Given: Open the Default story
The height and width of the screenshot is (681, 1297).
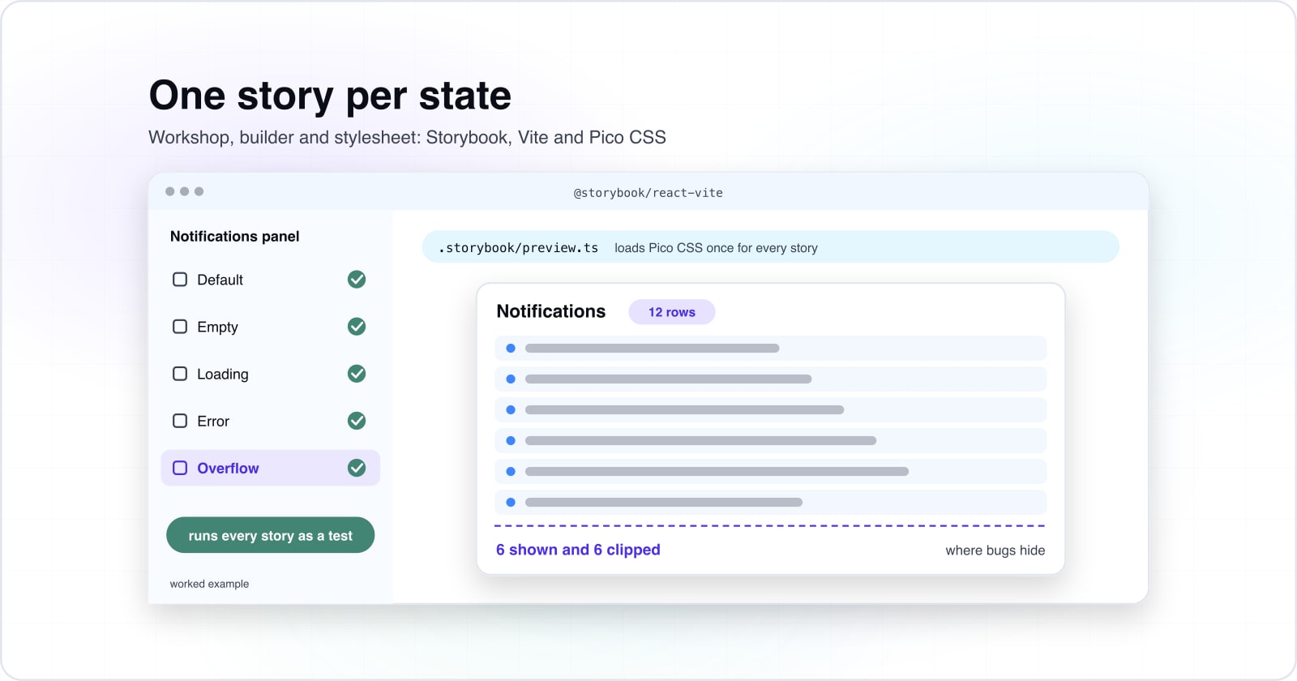Looking at the screenshot, I should pyautogui.click(x=220, y=280).
